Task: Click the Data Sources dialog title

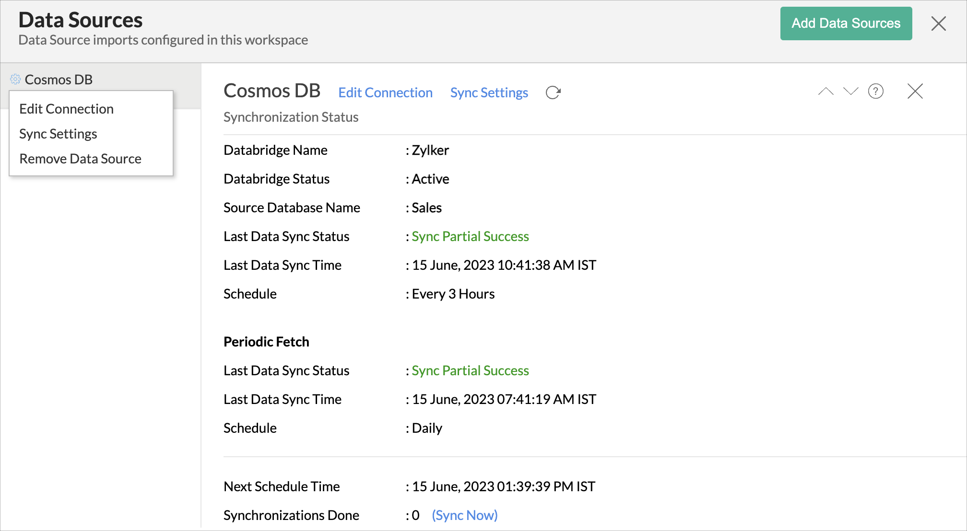Action: (81, 20)
